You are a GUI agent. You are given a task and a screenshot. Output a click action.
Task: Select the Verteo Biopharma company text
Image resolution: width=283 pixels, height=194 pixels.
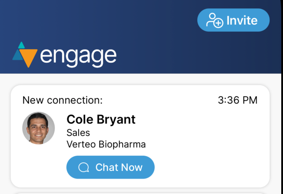point(106,144)
